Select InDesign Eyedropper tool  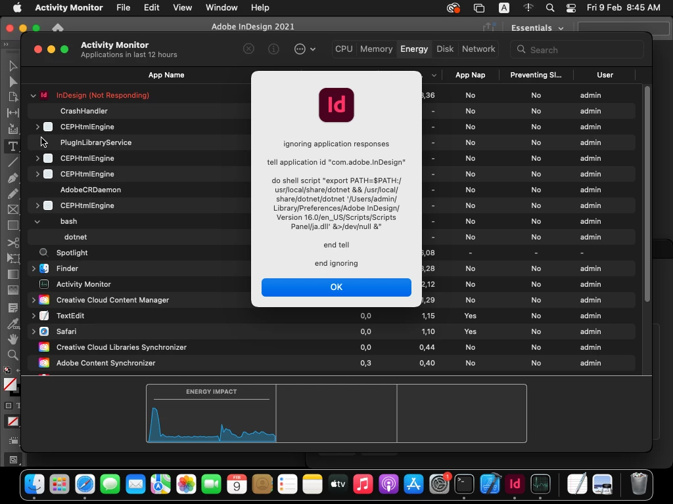click(13, 324)
